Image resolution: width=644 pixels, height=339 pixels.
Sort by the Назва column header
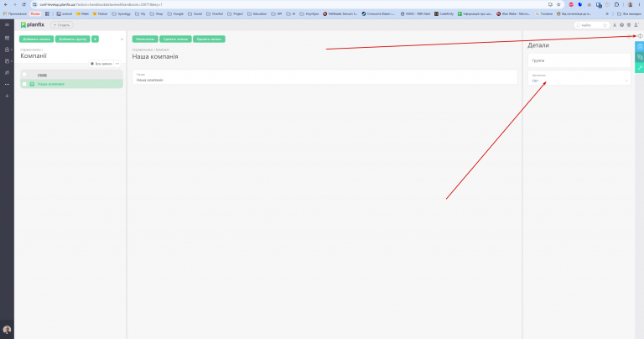tap(42, 75)
